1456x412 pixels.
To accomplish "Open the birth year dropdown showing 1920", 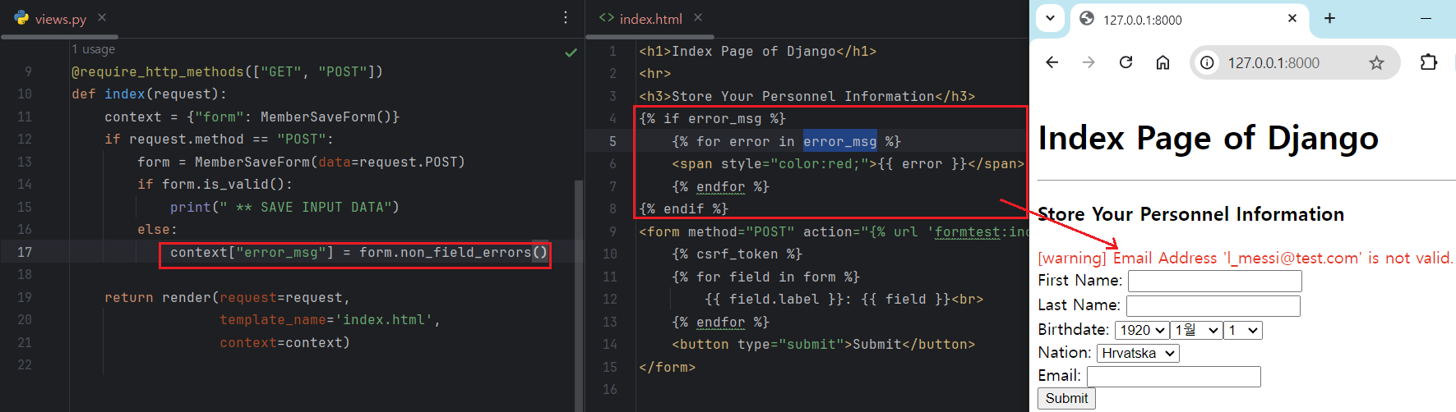I will click(1142, 330).
